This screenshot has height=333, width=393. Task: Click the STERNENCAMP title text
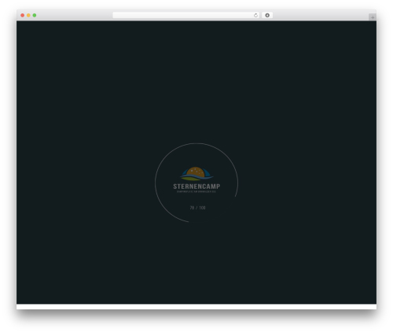coord(196,187)
